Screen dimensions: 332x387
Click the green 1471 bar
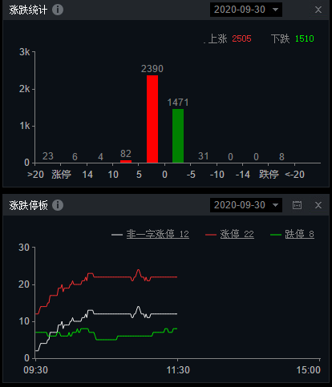pyautogui.click(x=178, y=135)
